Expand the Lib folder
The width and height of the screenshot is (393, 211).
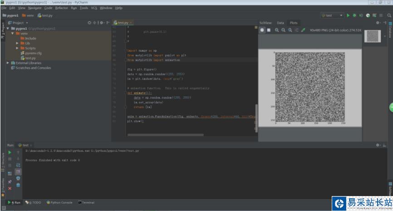(x=17, y=43)
